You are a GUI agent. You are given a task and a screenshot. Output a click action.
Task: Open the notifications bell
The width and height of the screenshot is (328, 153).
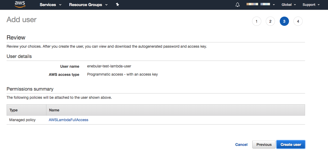click(x=238, y=5)
